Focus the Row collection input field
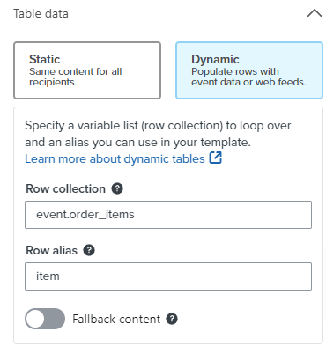Viewport: 326px width, 346px height. tap(168, 215)
